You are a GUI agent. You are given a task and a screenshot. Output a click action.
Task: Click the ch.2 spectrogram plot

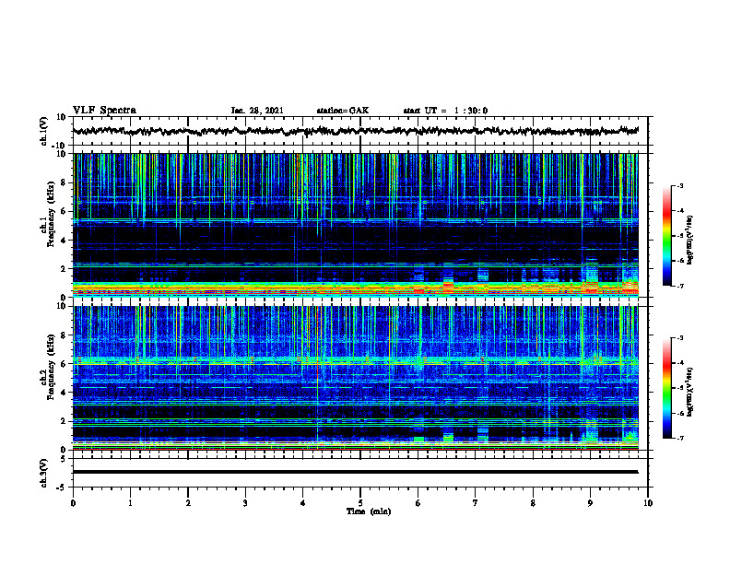[x=356, y=378]
